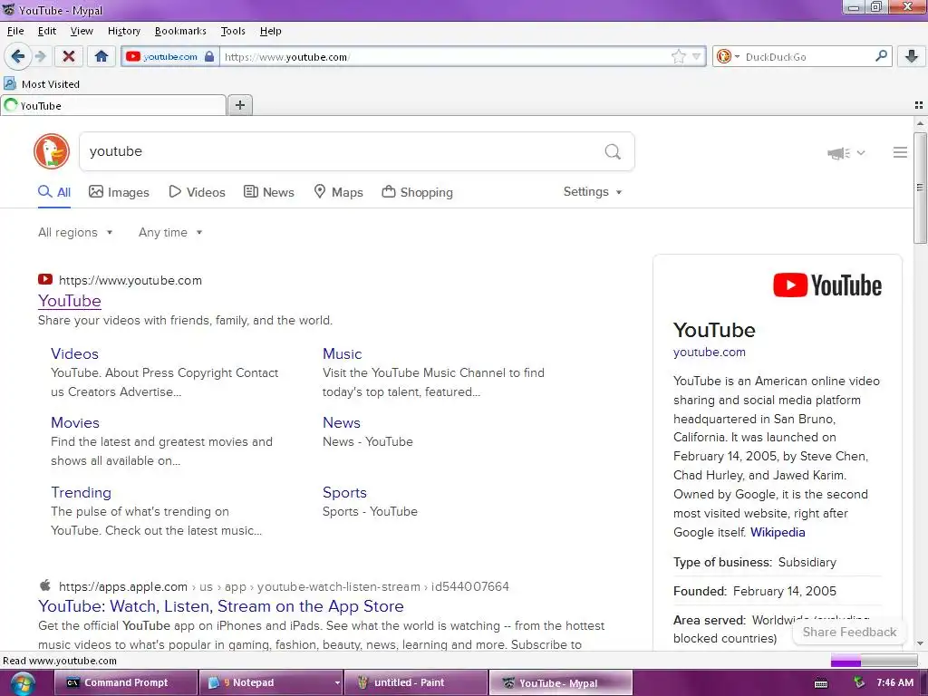Viewport: 928px width, 696px height.
Task: Switch to News results tab
Action: [x=269, y=192]
